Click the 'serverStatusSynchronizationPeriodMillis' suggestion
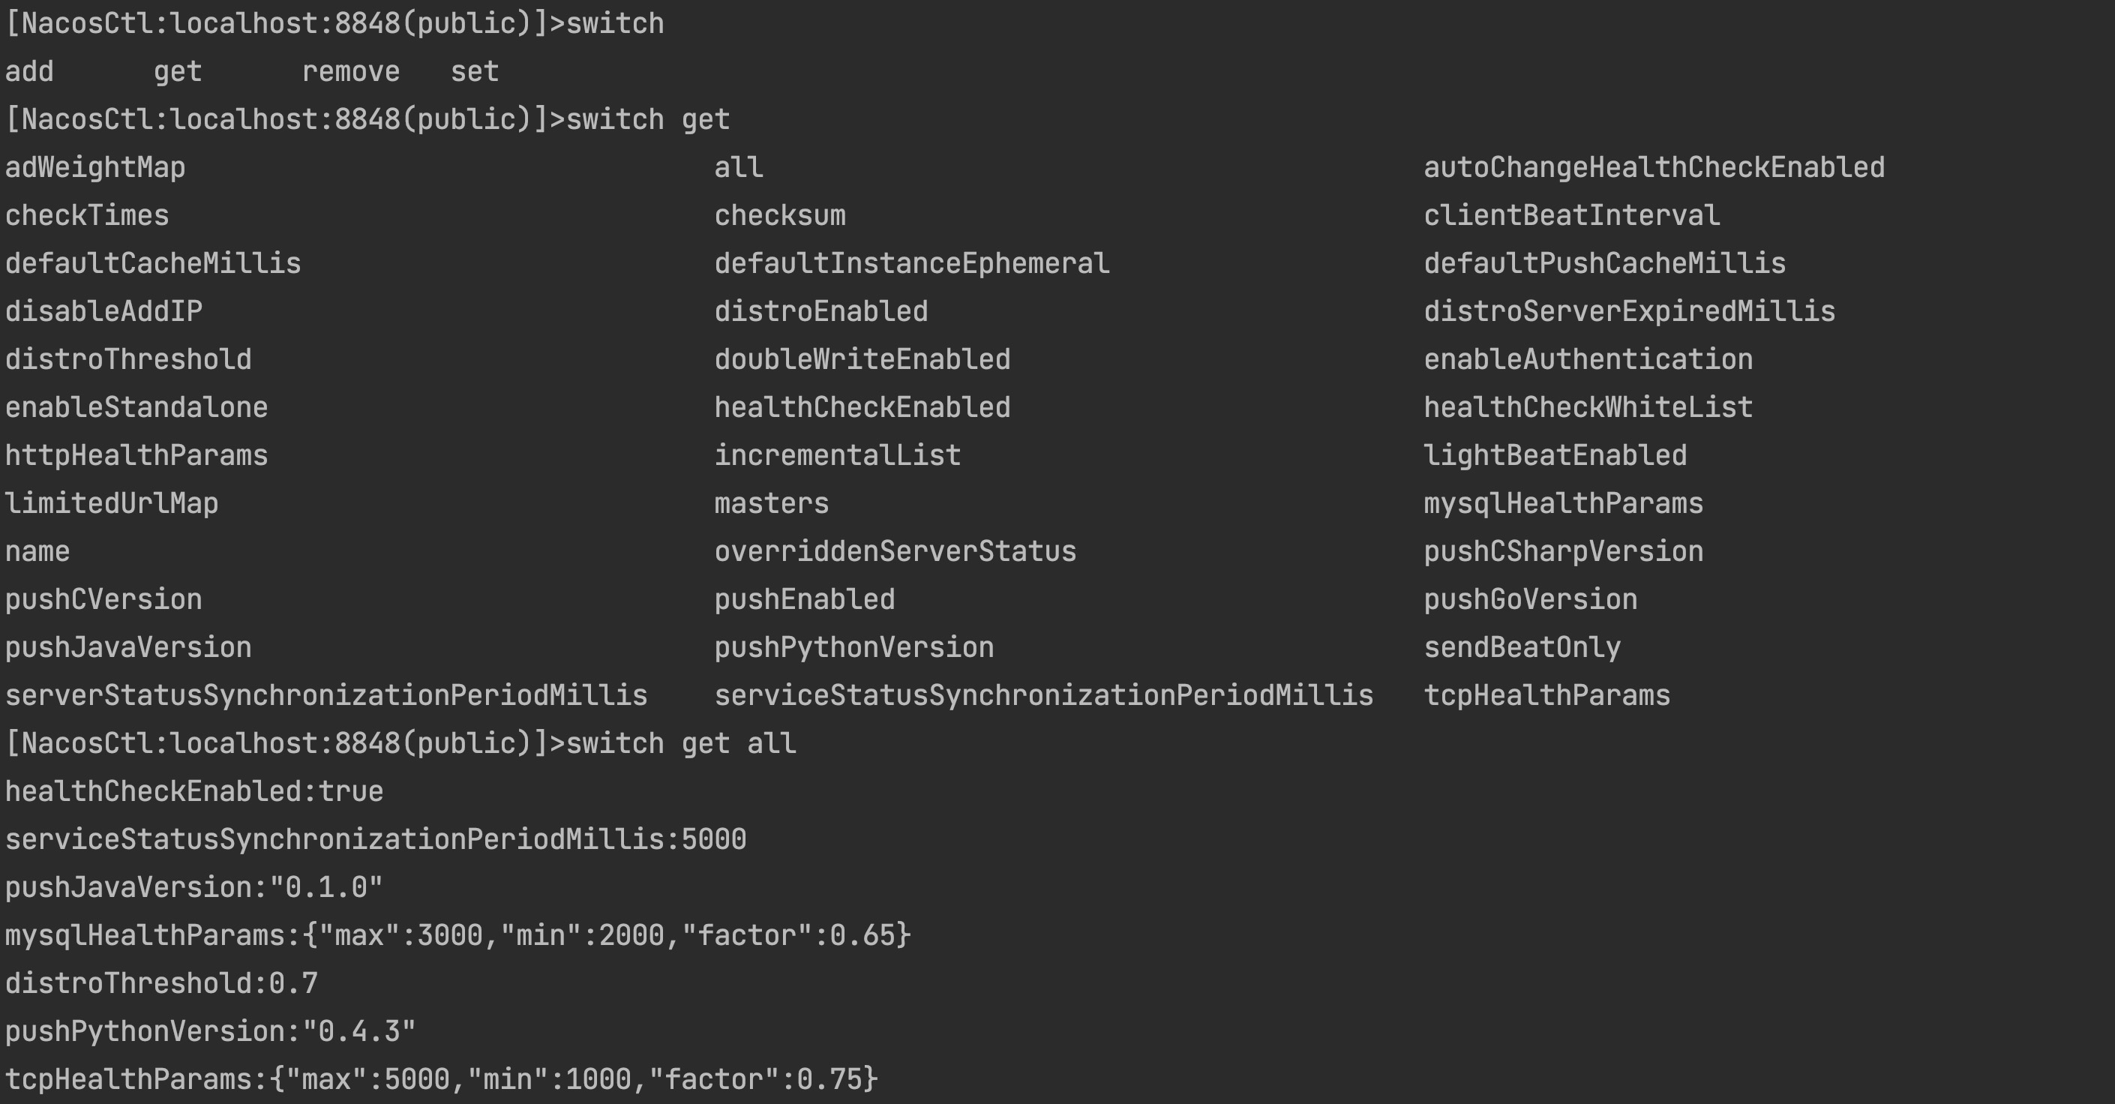Viewport: 2115px width, 1104px height. point(326,695)
